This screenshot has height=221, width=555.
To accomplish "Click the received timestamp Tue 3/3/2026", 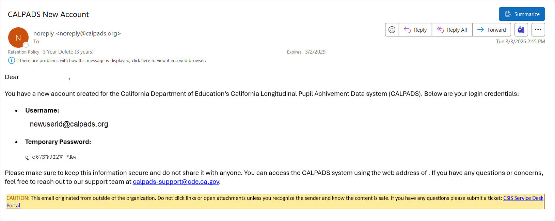I will click(x=520, y=42).
